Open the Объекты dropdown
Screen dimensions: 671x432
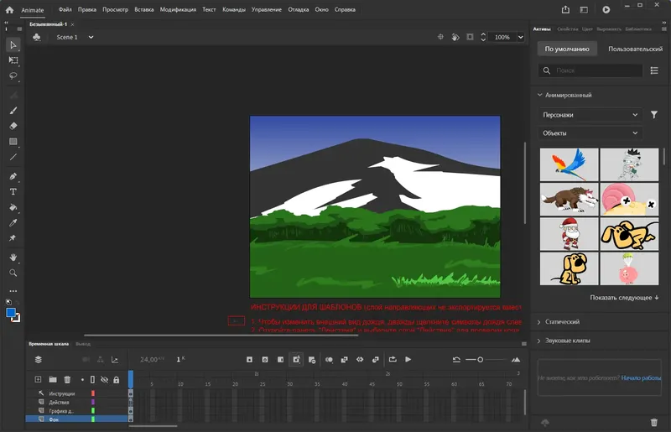590,133
